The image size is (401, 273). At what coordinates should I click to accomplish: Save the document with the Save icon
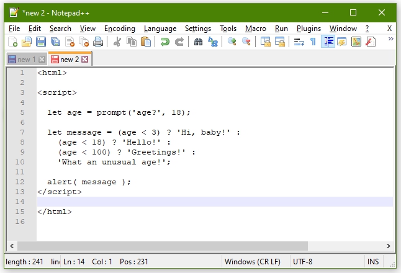point(41,42)
